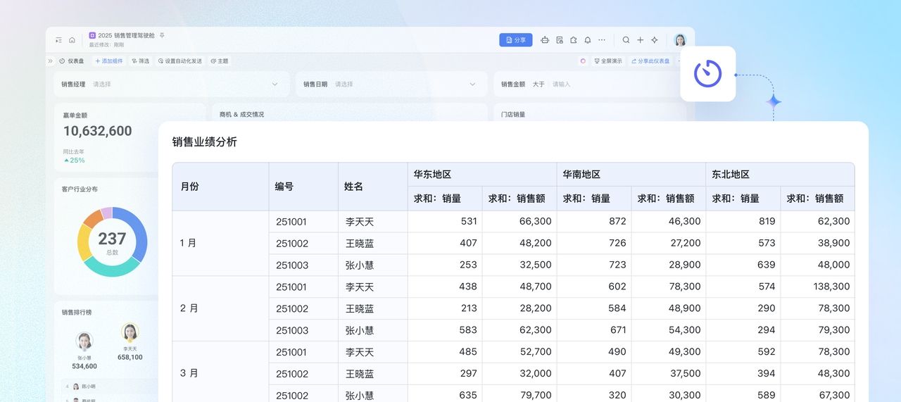
Task: Click the search magnifier icon
Action: pos(626,40)
